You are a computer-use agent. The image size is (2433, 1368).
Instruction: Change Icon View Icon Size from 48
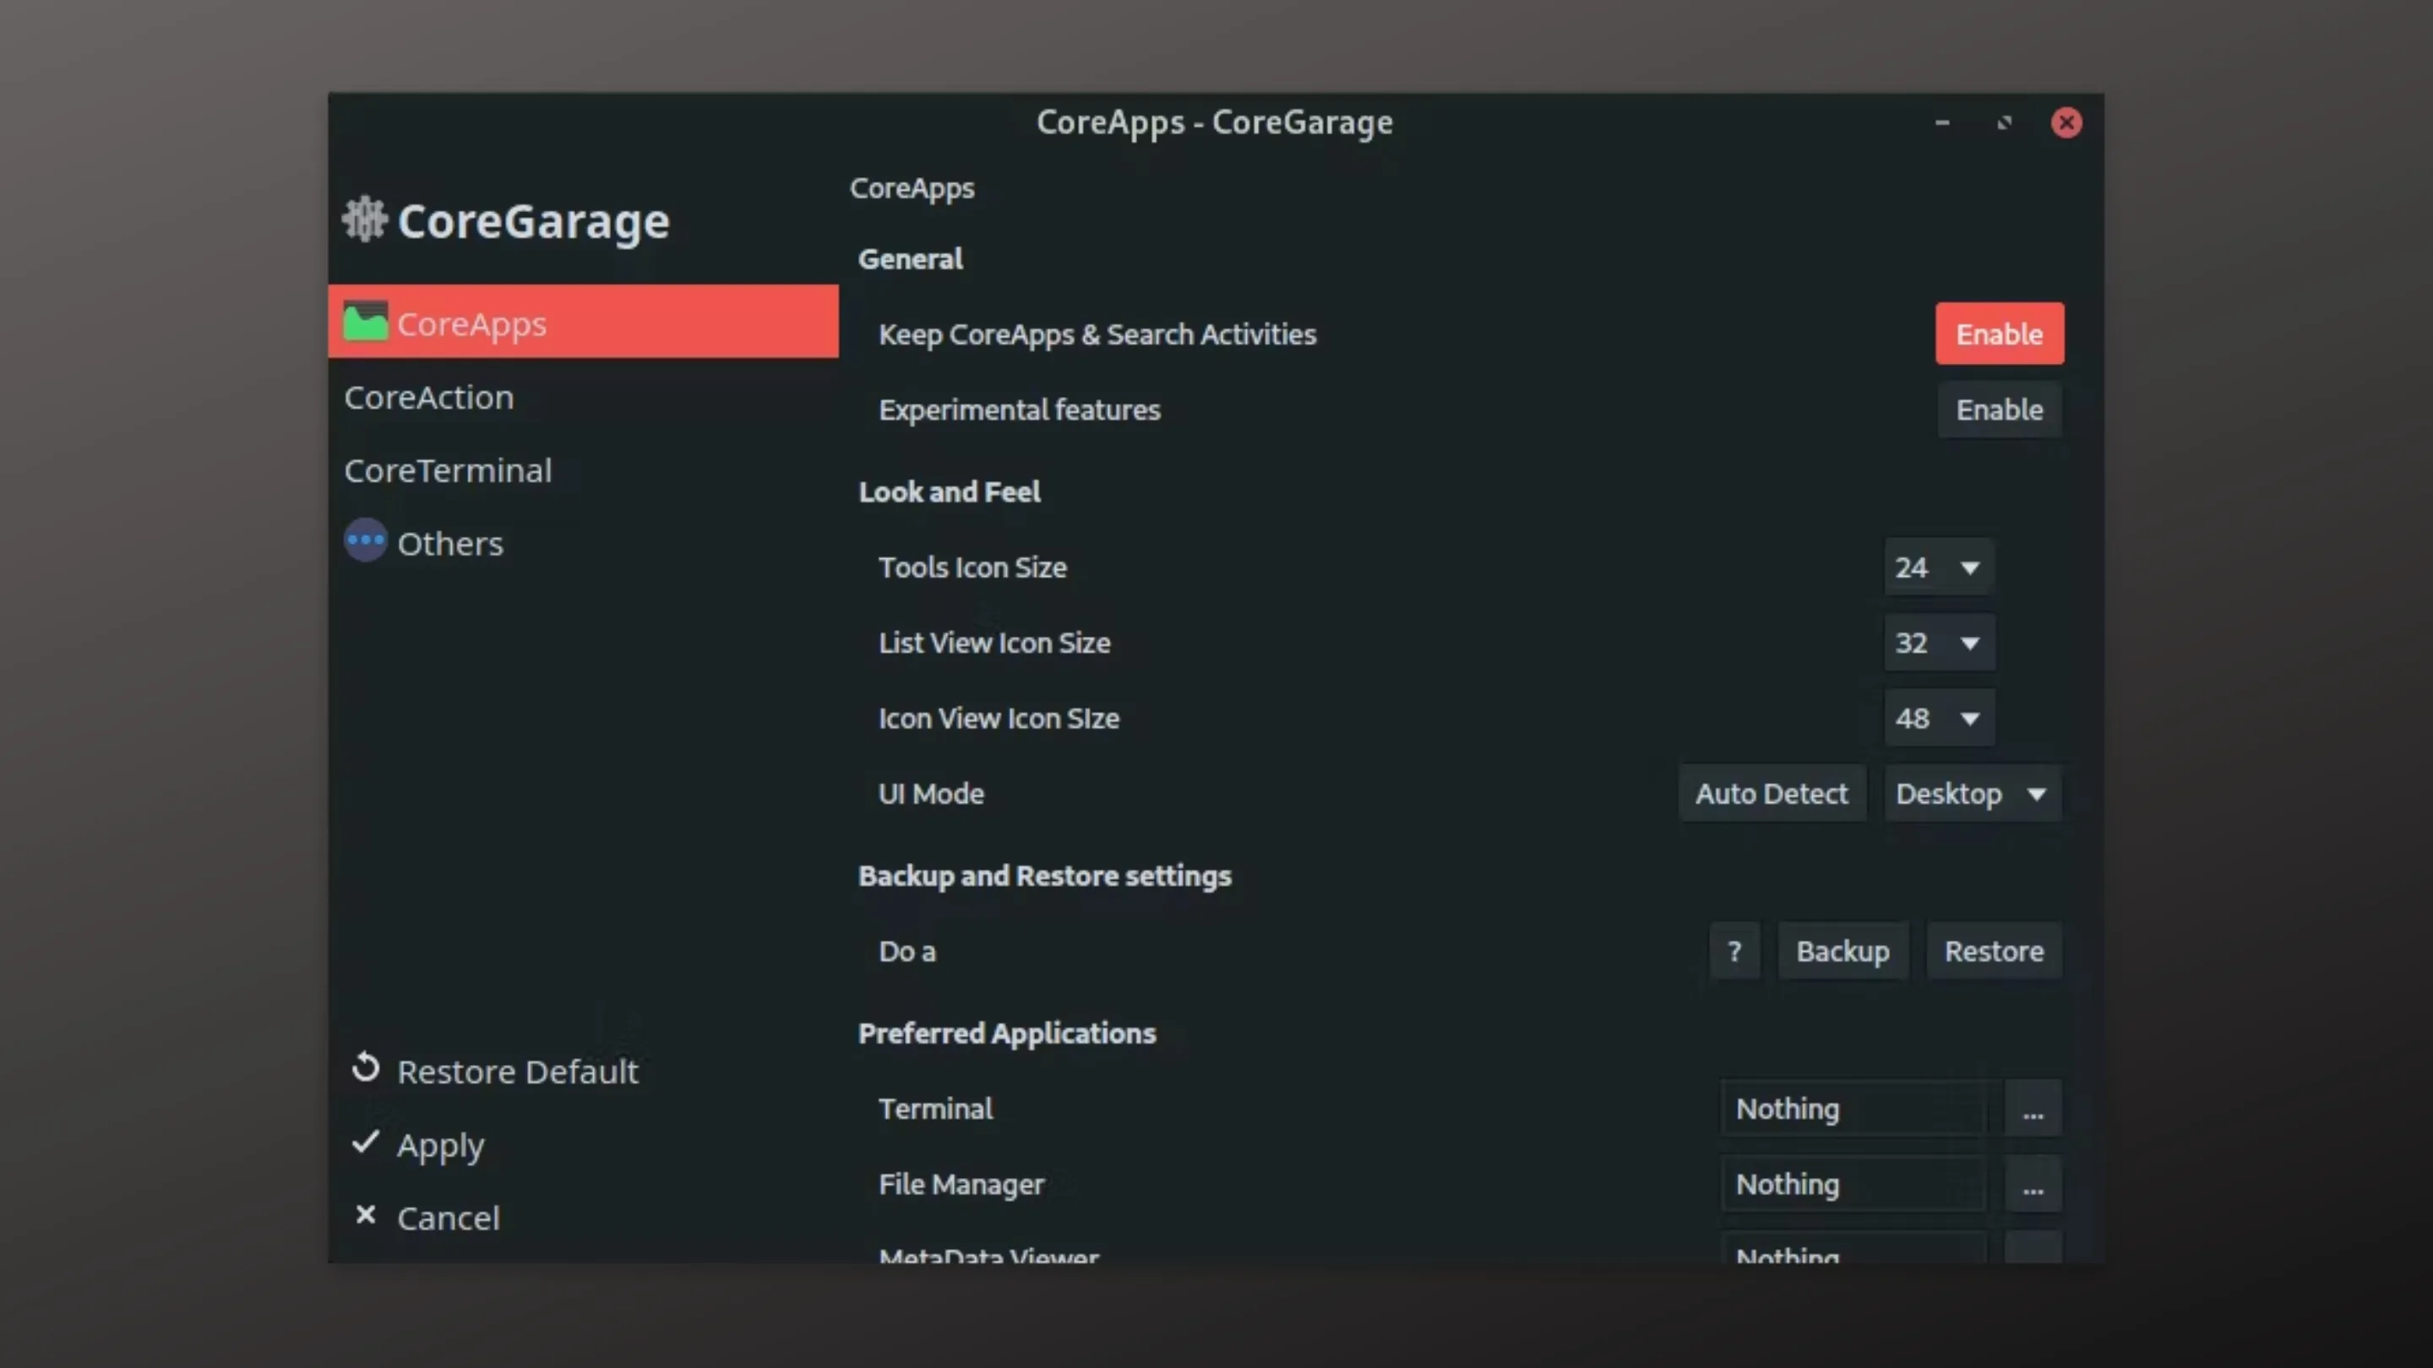tap(1939, 718)
